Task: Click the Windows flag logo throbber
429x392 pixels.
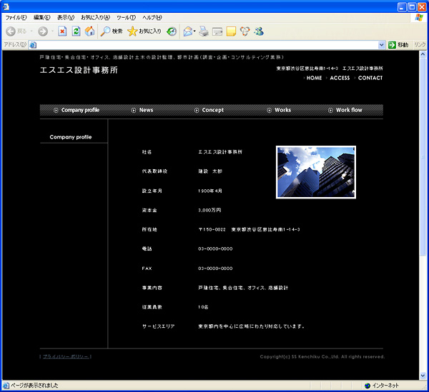Action: pos(419,17)
